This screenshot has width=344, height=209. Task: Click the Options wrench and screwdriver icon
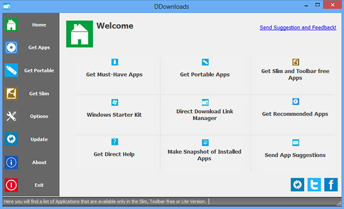point(11,116)
